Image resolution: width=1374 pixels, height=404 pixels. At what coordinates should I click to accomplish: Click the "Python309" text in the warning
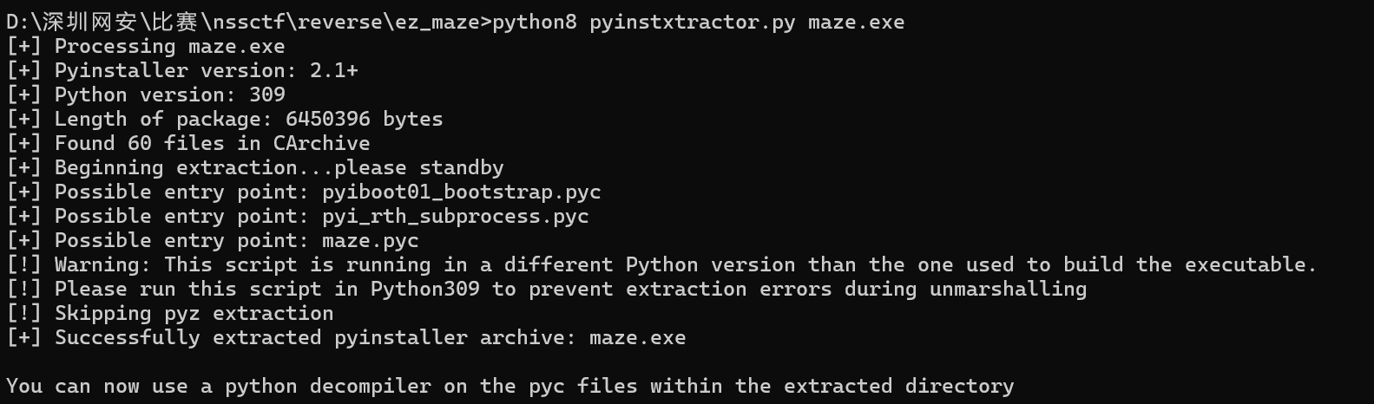pyautogui.click(x=424, y=289)
